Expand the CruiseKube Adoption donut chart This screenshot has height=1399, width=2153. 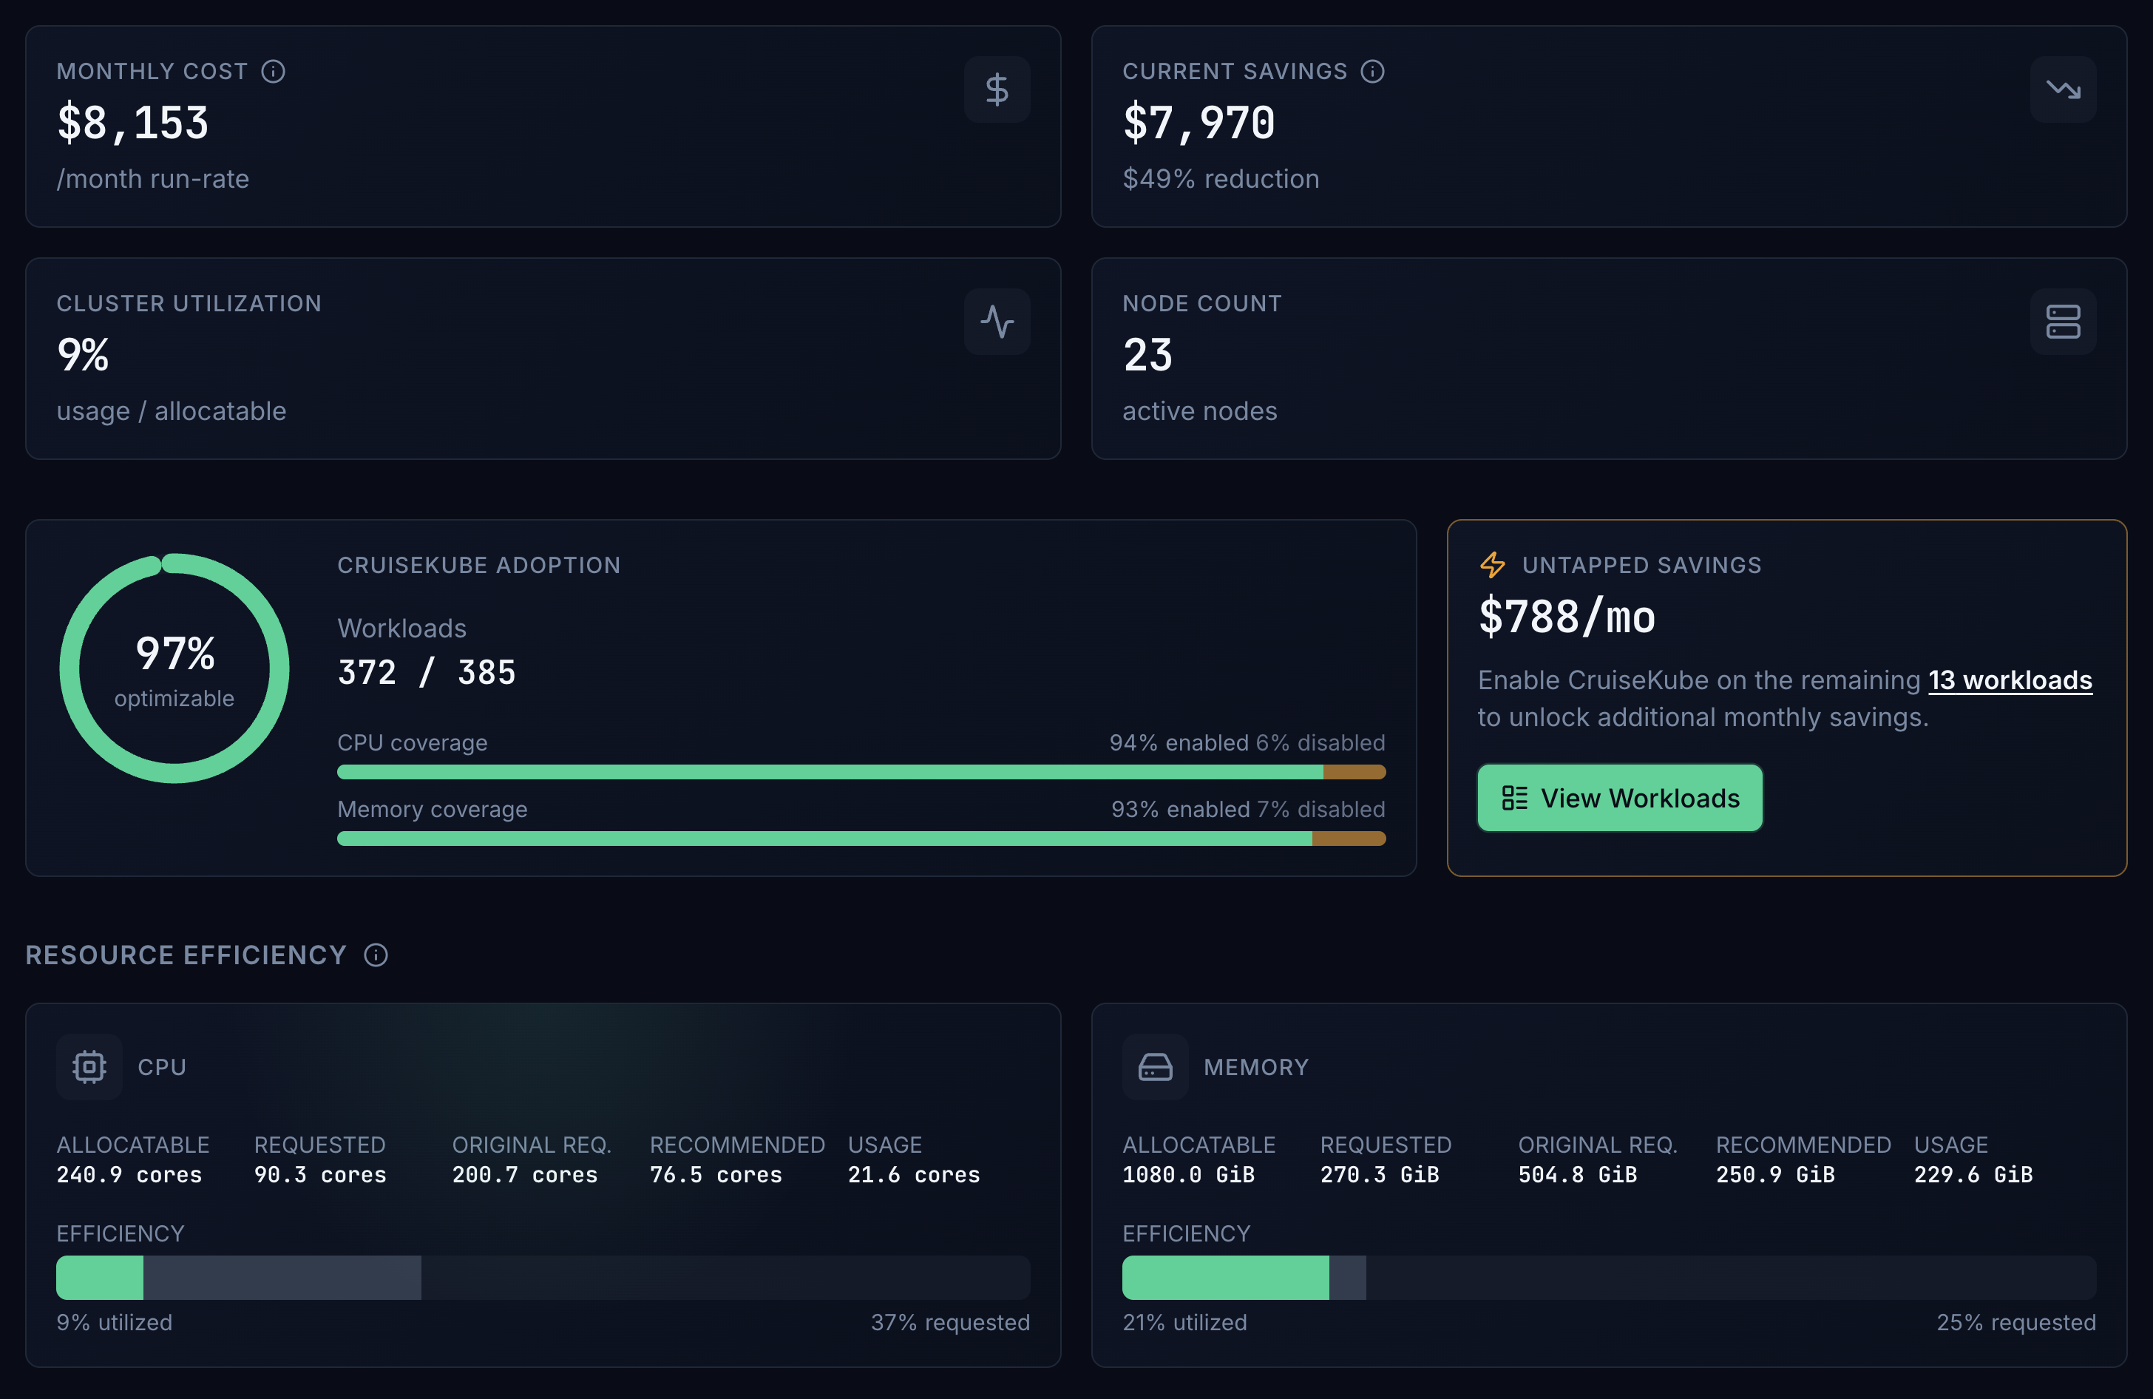coord(174,668)
